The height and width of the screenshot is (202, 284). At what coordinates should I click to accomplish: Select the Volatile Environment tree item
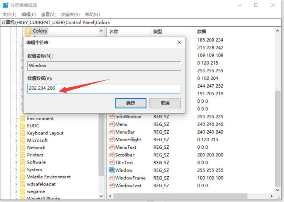[x=49, y=177]
